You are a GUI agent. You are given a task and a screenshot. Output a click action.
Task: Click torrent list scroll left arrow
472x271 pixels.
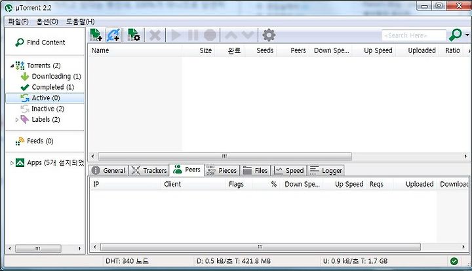click(x=92, y=156)
